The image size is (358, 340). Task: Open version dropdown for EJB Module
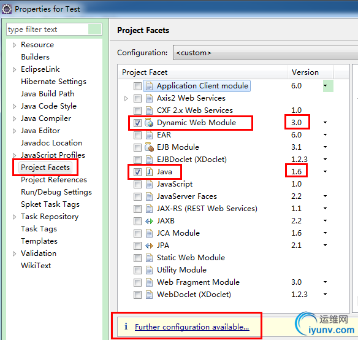click(325, 147)
